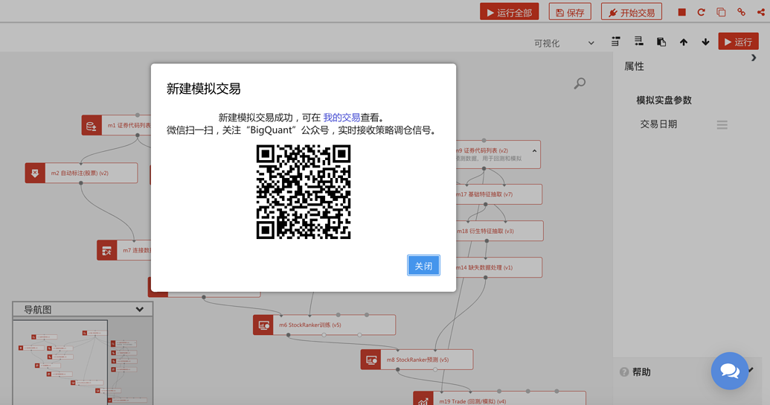Move cell down with the down arrow
770x405 pixels.
(706, 42)
